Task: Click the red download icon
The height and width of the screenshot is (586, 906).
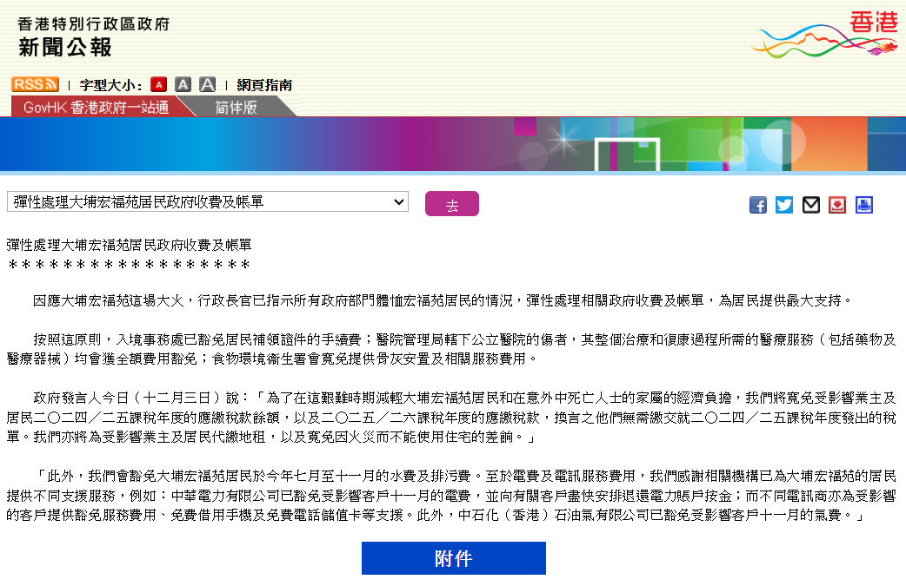Action: tap(837, 205)
